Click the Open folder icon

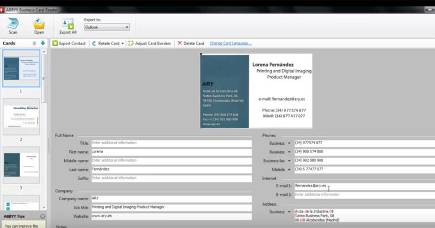tap(39, 23)
